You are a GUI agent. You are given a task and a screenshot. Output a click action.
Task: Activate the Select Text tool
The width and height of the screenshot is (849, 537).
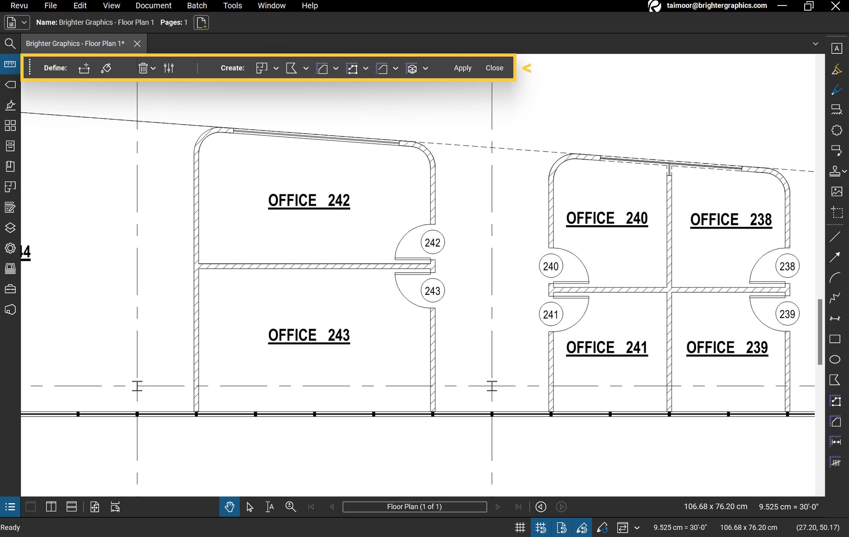pos(269,507)
